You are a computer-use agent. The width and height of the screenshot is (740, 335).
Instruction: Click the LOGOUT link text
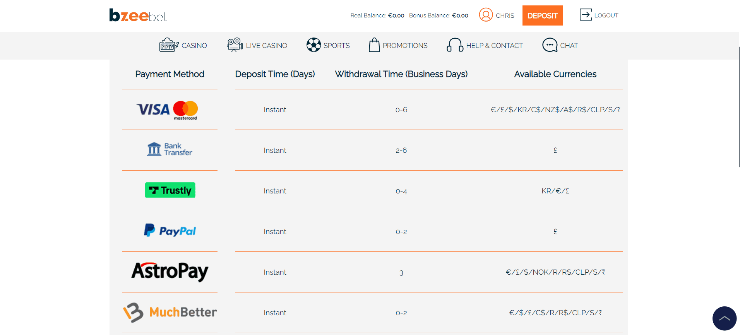606,15
